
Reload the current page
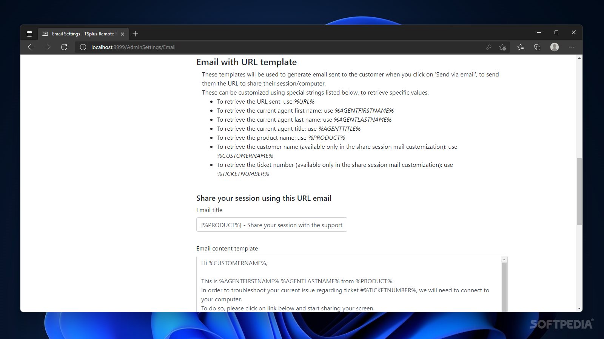[64, 47]
